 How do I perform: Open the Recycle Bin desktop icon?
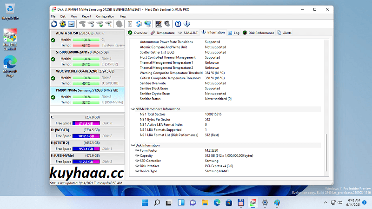coord(10,11)
